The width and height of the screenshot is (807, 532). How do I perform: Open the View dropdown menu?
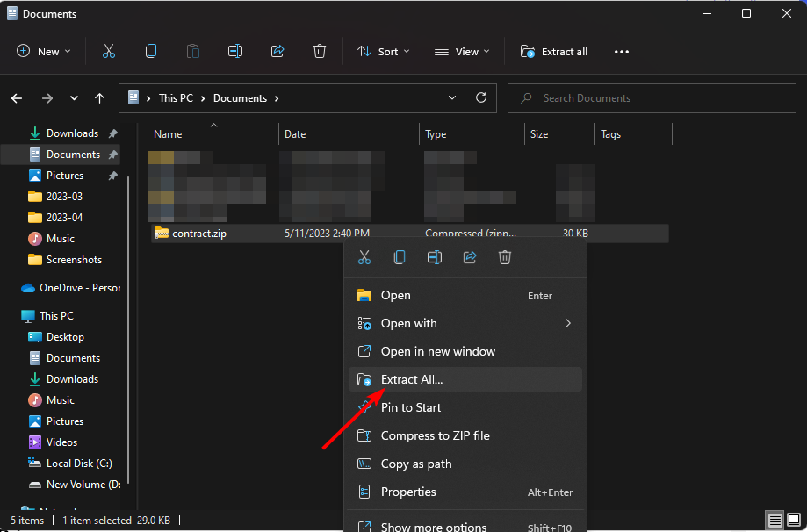pos(457,52)
